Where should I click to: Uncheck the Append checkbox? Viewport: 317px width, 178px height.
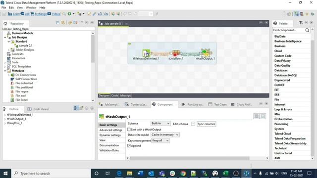pos(129,146)
